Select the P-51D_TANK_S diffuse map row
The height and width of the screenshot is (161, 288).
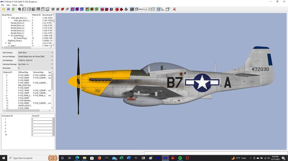point(24,95)
